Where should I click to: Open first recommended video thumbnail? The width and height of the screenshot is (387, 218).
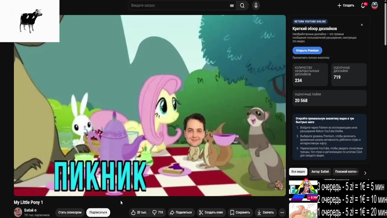click(303, 190)
